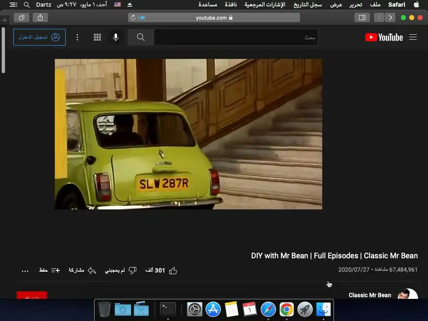Image resolution: width=428 pixels, height=321 pixels.
Task: Open the Classic Mr Bean channel link
Action: point(369,295)
